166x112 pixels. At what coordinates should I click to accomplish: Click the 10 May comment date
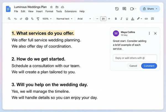pos(124,35)
